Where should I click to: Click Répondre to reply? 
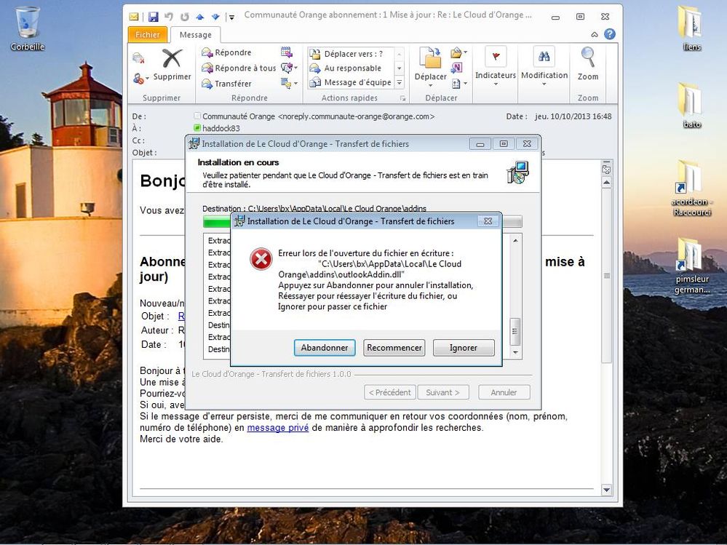(x=226, y=52)
